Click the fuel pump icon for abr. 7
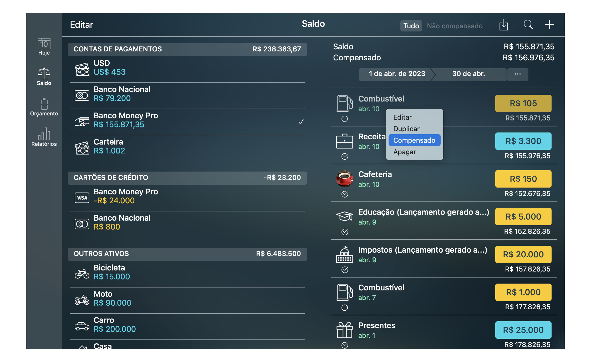The height and width of the screenshot is (362, 591). tap(345, 292)
